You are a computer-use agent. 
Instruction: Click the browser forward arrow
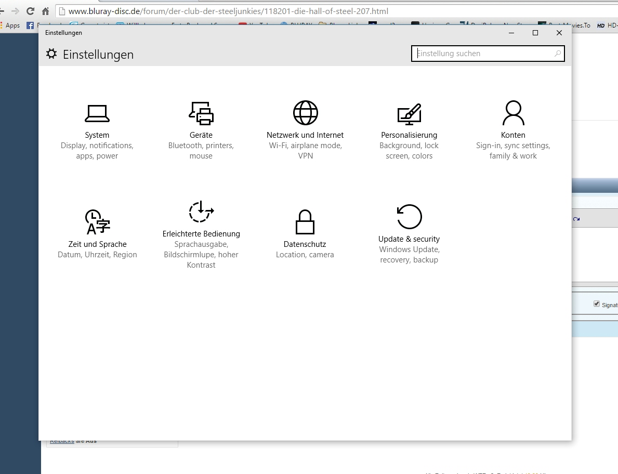pos(15,11)
